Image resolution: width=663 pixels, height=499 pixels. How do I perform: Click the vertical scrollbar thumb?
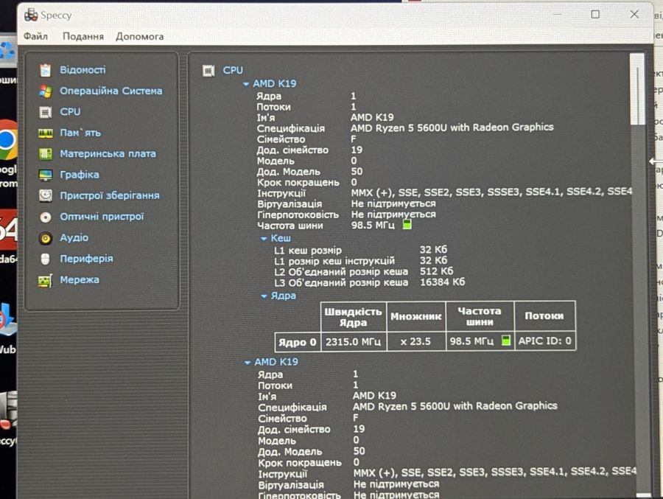pos(636,89)
